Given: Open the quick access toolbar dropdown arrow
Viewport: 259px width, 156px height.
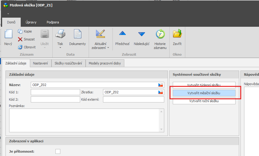Looking at the screenshot, I should [8, 14].
